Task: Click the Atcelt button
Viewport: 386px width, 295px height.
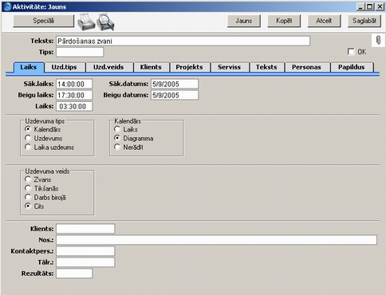Action: [x=324, y=21]
